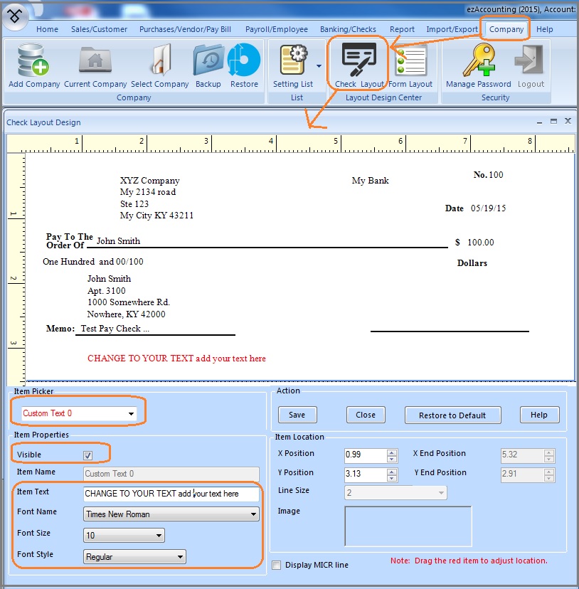
Task: Open the Setting List tool
Action: tap(293, 64)
